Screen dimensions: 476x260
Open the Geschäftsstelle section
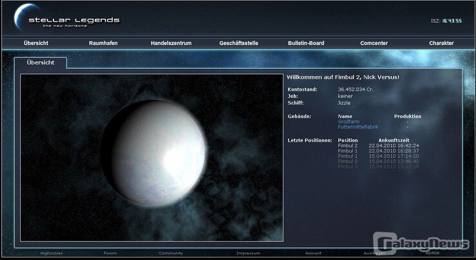point(238,43)
